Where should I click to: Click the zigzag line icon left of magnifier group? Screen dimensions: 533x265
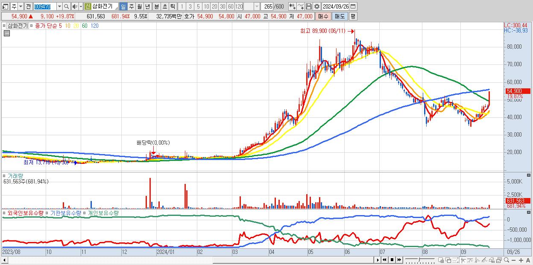[478, 260]
